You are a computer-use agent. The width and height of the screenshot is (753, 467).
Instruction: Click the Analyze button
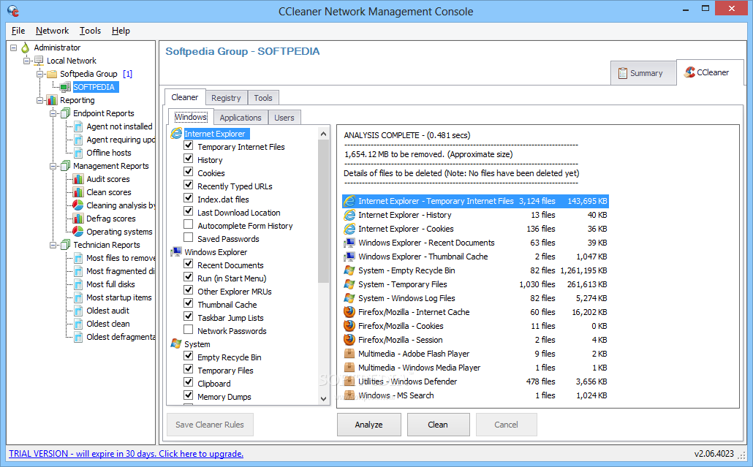368,425
